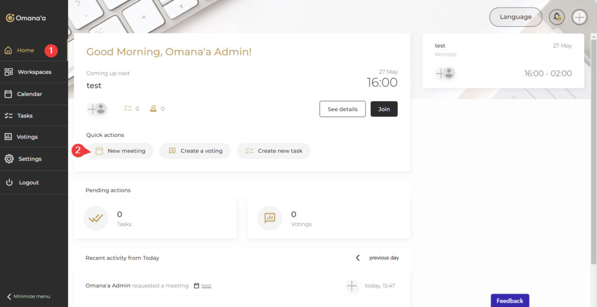Click Create a voting quick action
597x307 pixels.
pos(195,151)
